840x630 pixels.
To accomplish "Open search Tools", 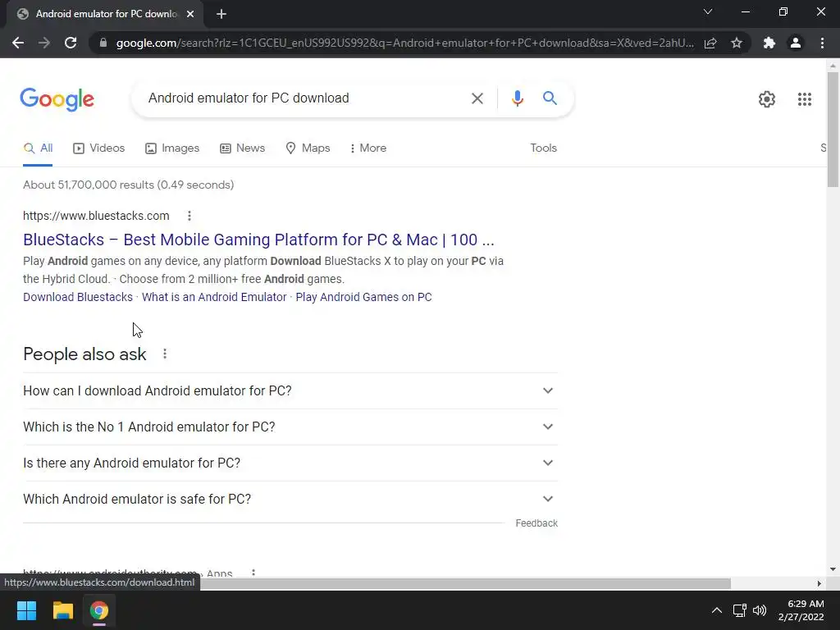I will [x=543, y=148].
